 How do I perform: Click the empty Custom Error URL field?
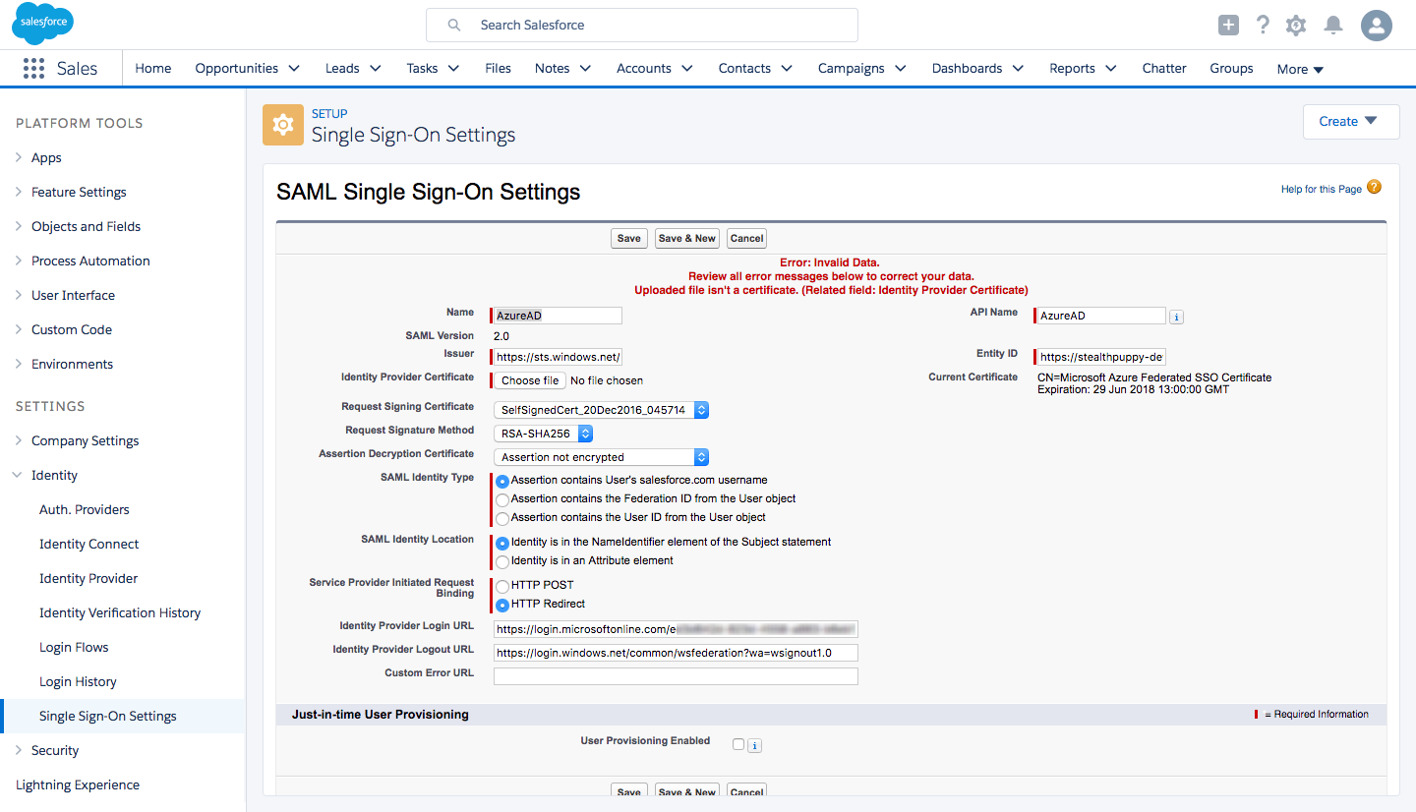[x=676, y=676]
